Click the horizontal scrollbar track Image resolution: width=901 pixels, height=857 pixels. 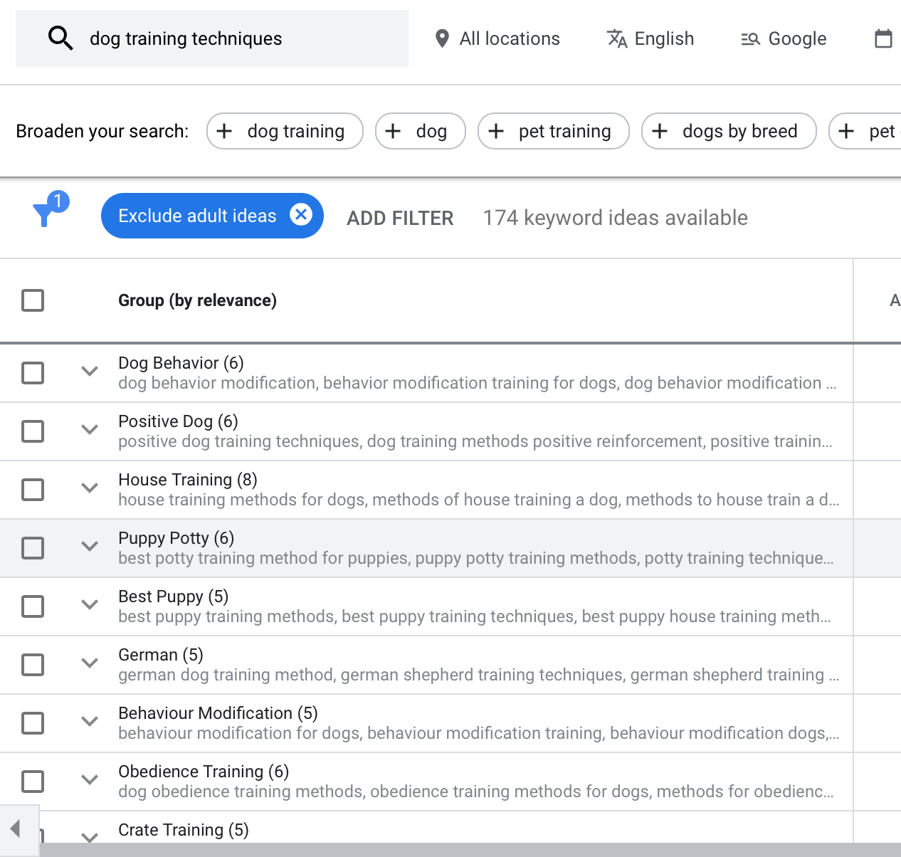click(x=470, y=850)
